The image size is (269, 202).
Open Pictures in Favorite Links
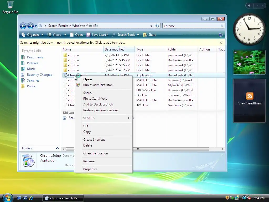click(x=32, y=63)
